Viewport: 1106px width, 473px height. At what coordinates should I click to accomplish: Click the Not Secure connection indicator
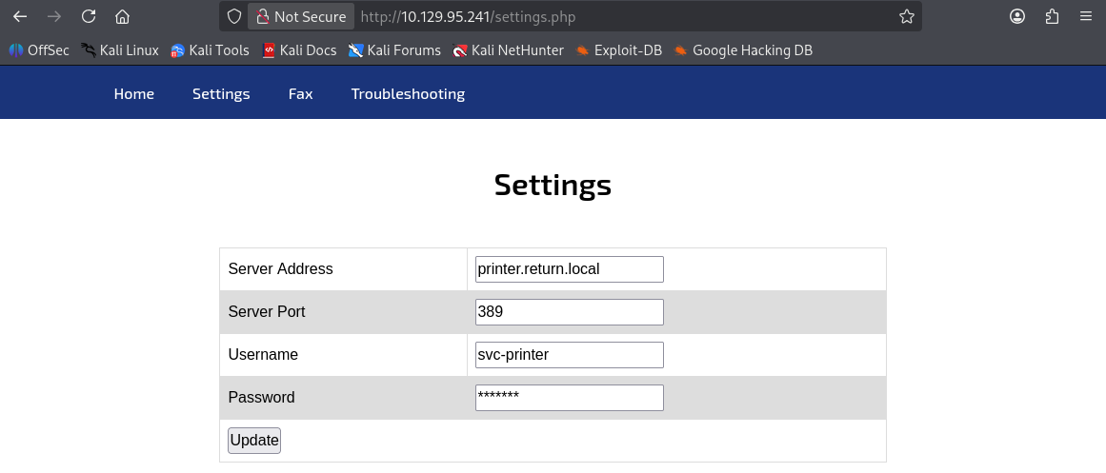[x=301, y=16]
